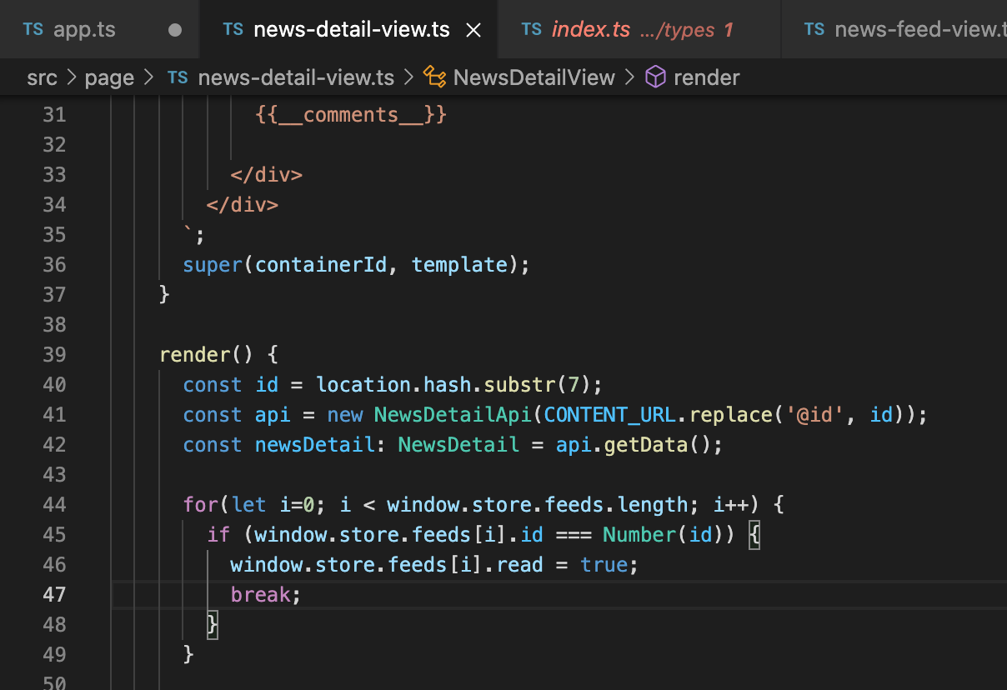Click the 'render' method name on line 39
This screenshot has width=1007, height=690.
pos(194,354)
